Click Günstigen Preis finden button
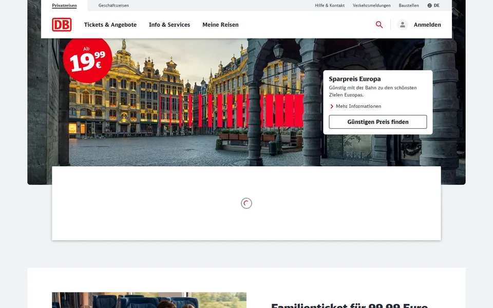Viewport: 493px width, 308px height. [378, 122]
